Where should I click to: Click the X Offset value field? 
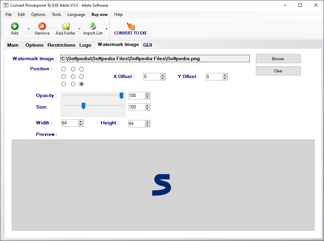click(152, 77)
